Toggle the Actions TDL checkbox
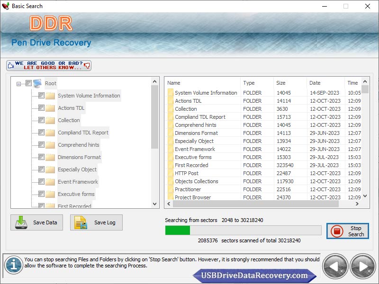The image size is (379, 284). tap(41, 108)
